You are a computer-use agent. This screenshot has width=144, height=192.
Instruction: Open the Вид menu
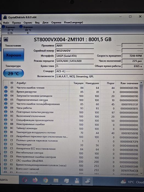coord(37,23)
